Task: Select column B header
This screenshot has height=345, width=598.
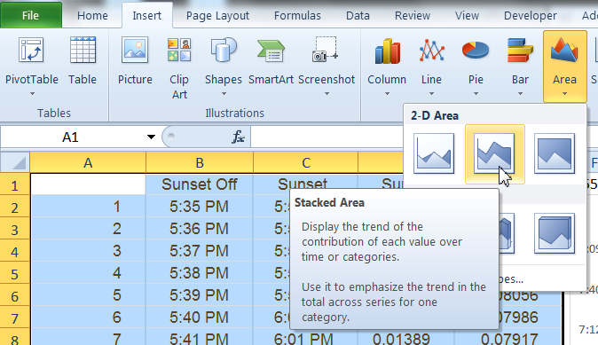Action: tap(200, 163)
